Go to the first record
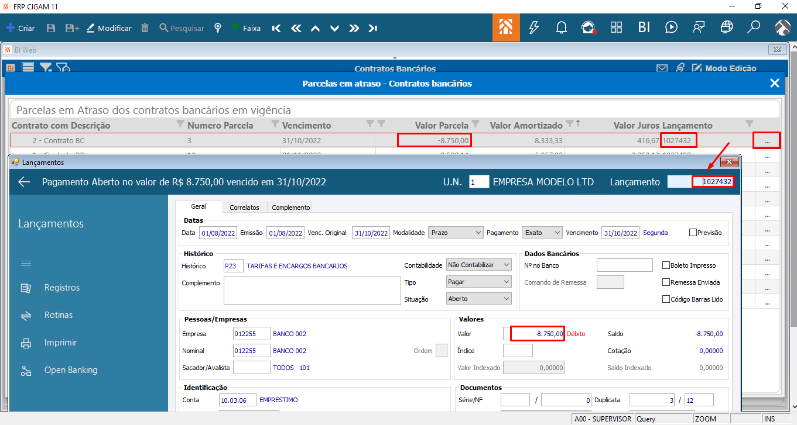 (276, 28)
